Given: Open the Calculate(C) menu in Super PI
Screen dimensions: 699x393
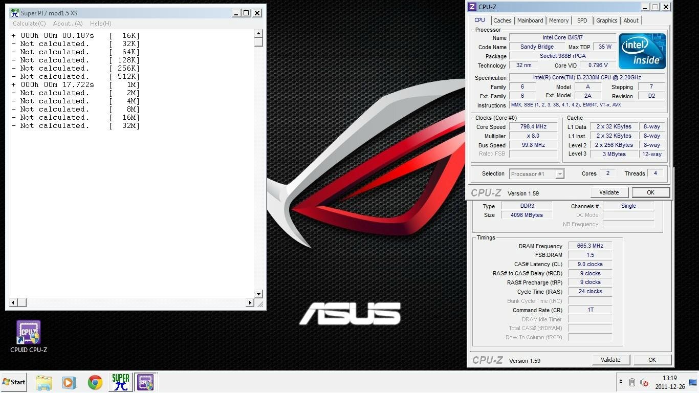Looking at the screenshot, I should (29, 24).
